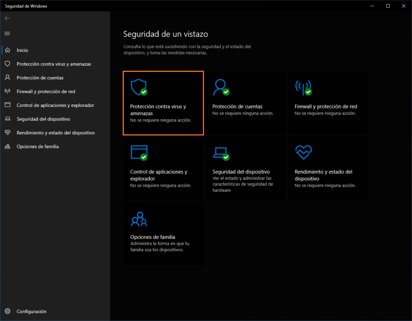Viewport: 412px width, 321px height.
Task: Go back using the back arrow
Action: 7,18
